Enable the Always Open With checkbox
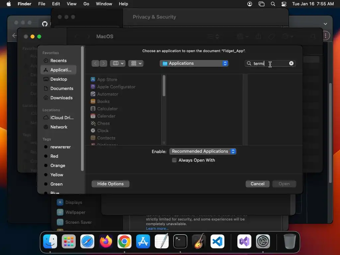 point(174,160)
